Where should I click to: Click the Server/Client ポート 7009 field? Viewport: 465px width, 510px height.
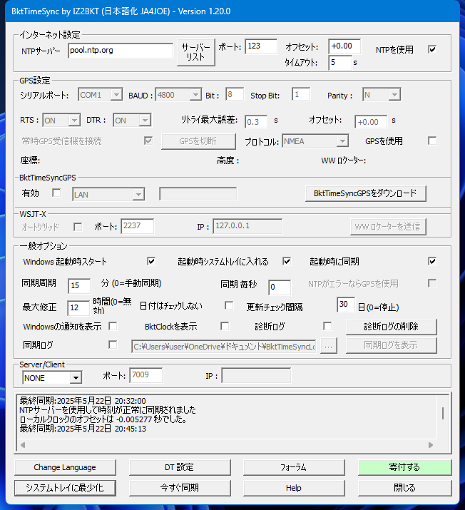(145, 375)
